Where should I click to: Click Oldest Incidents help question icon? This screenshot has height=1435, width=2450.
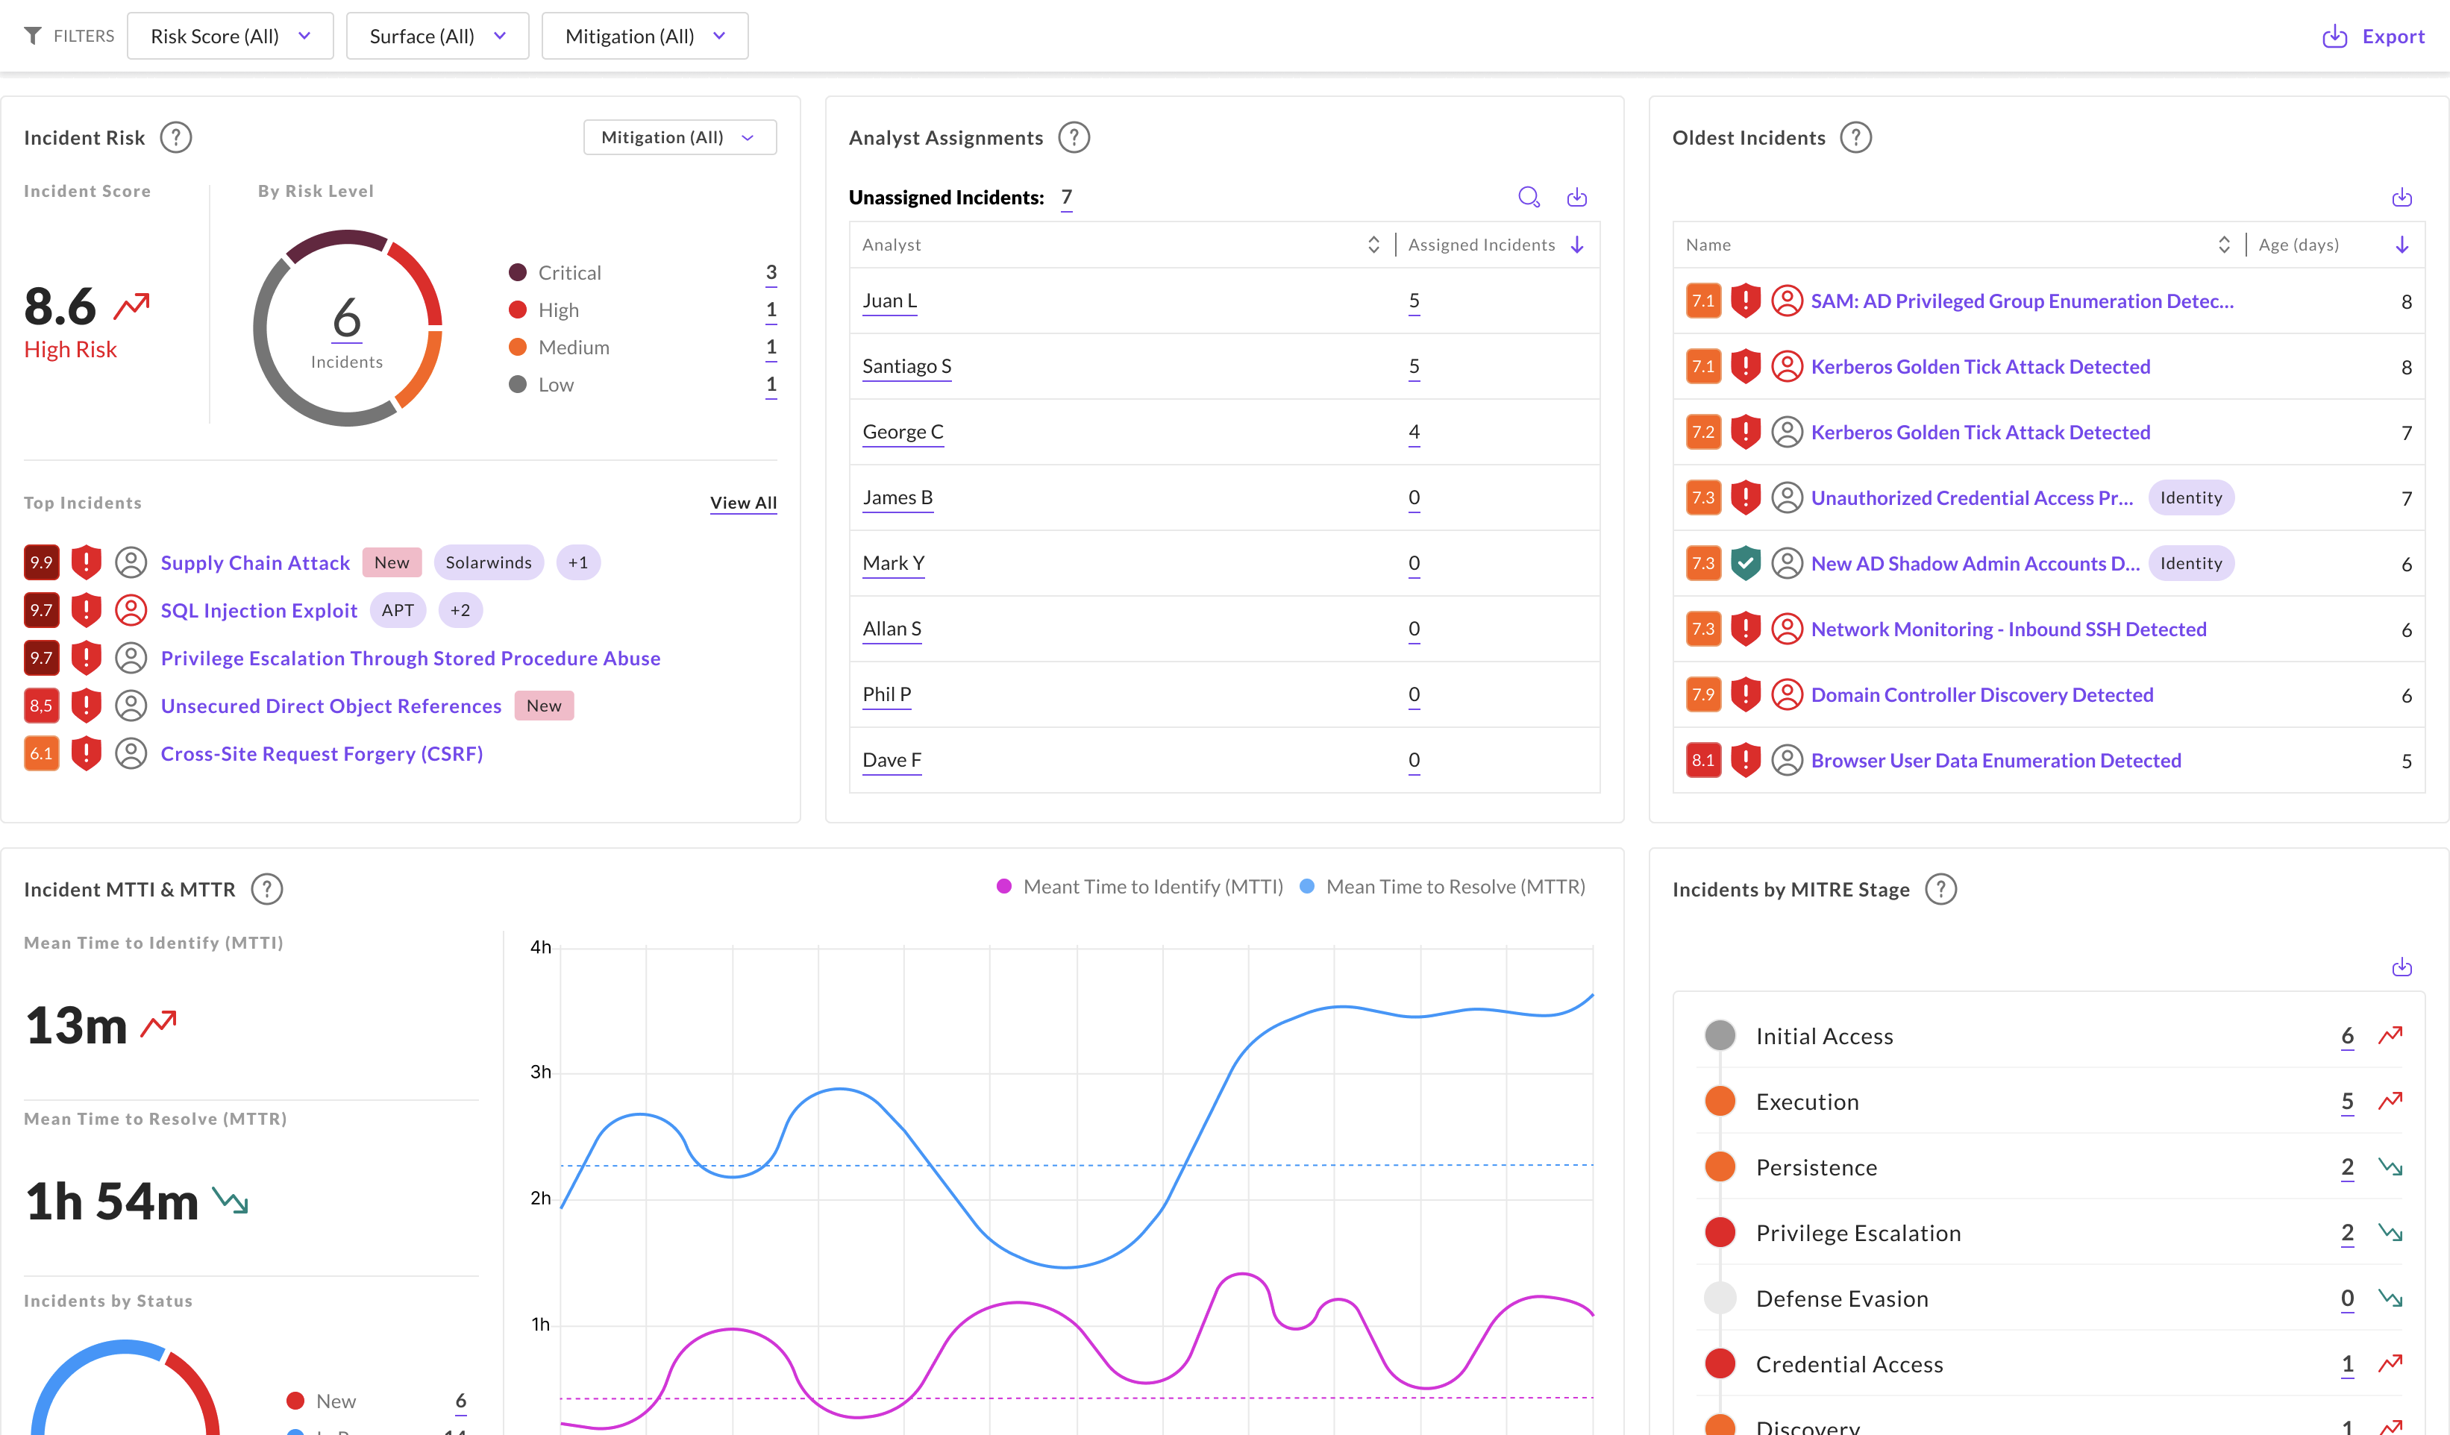pyautogui.click(x=1855, y=137)
